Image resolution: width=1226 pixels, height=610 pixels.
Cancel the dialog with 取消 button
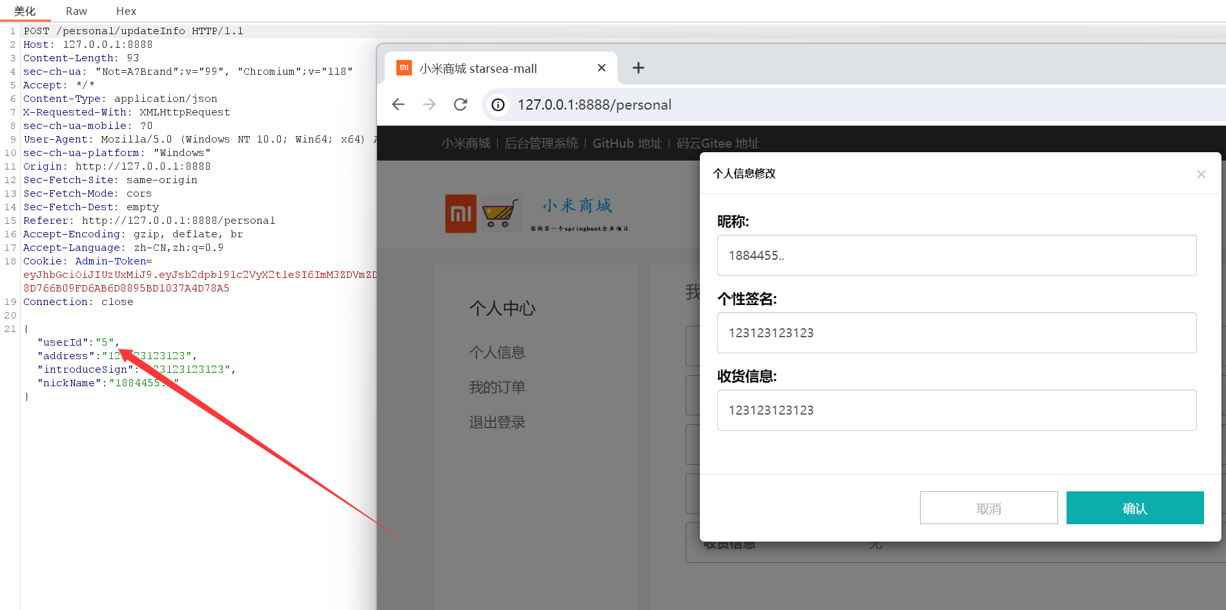click(988, 508)
